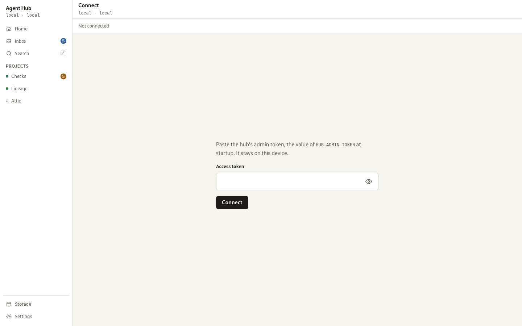522x326 pixels.
Task: Click the PROJECTS section heading
Action: 17,66
